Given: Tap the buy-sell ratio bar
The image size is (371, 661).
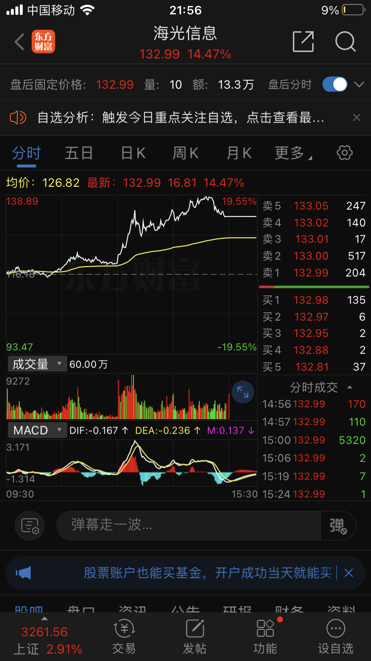Looking at the screenshot, I should click(x=314, y=287).
